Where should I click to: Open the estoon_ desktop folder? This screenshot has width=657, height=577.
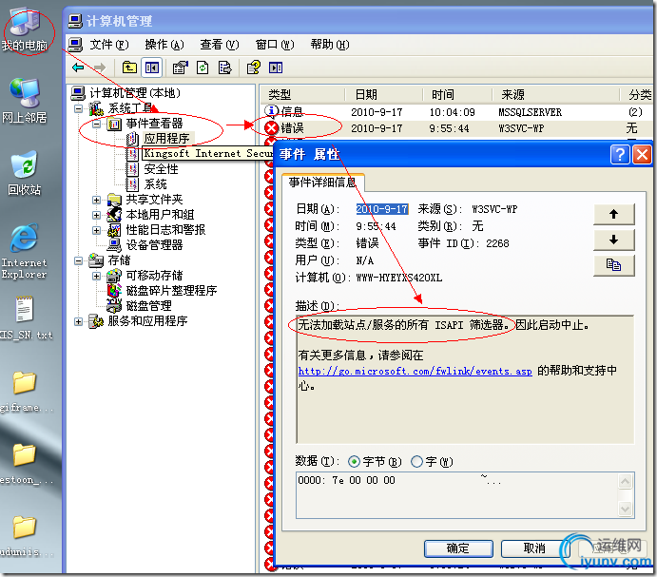coord(25,464)
